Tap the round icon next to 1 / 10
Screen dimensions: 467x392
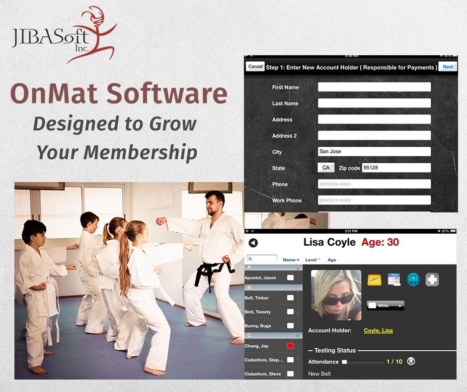click(411, 361)
